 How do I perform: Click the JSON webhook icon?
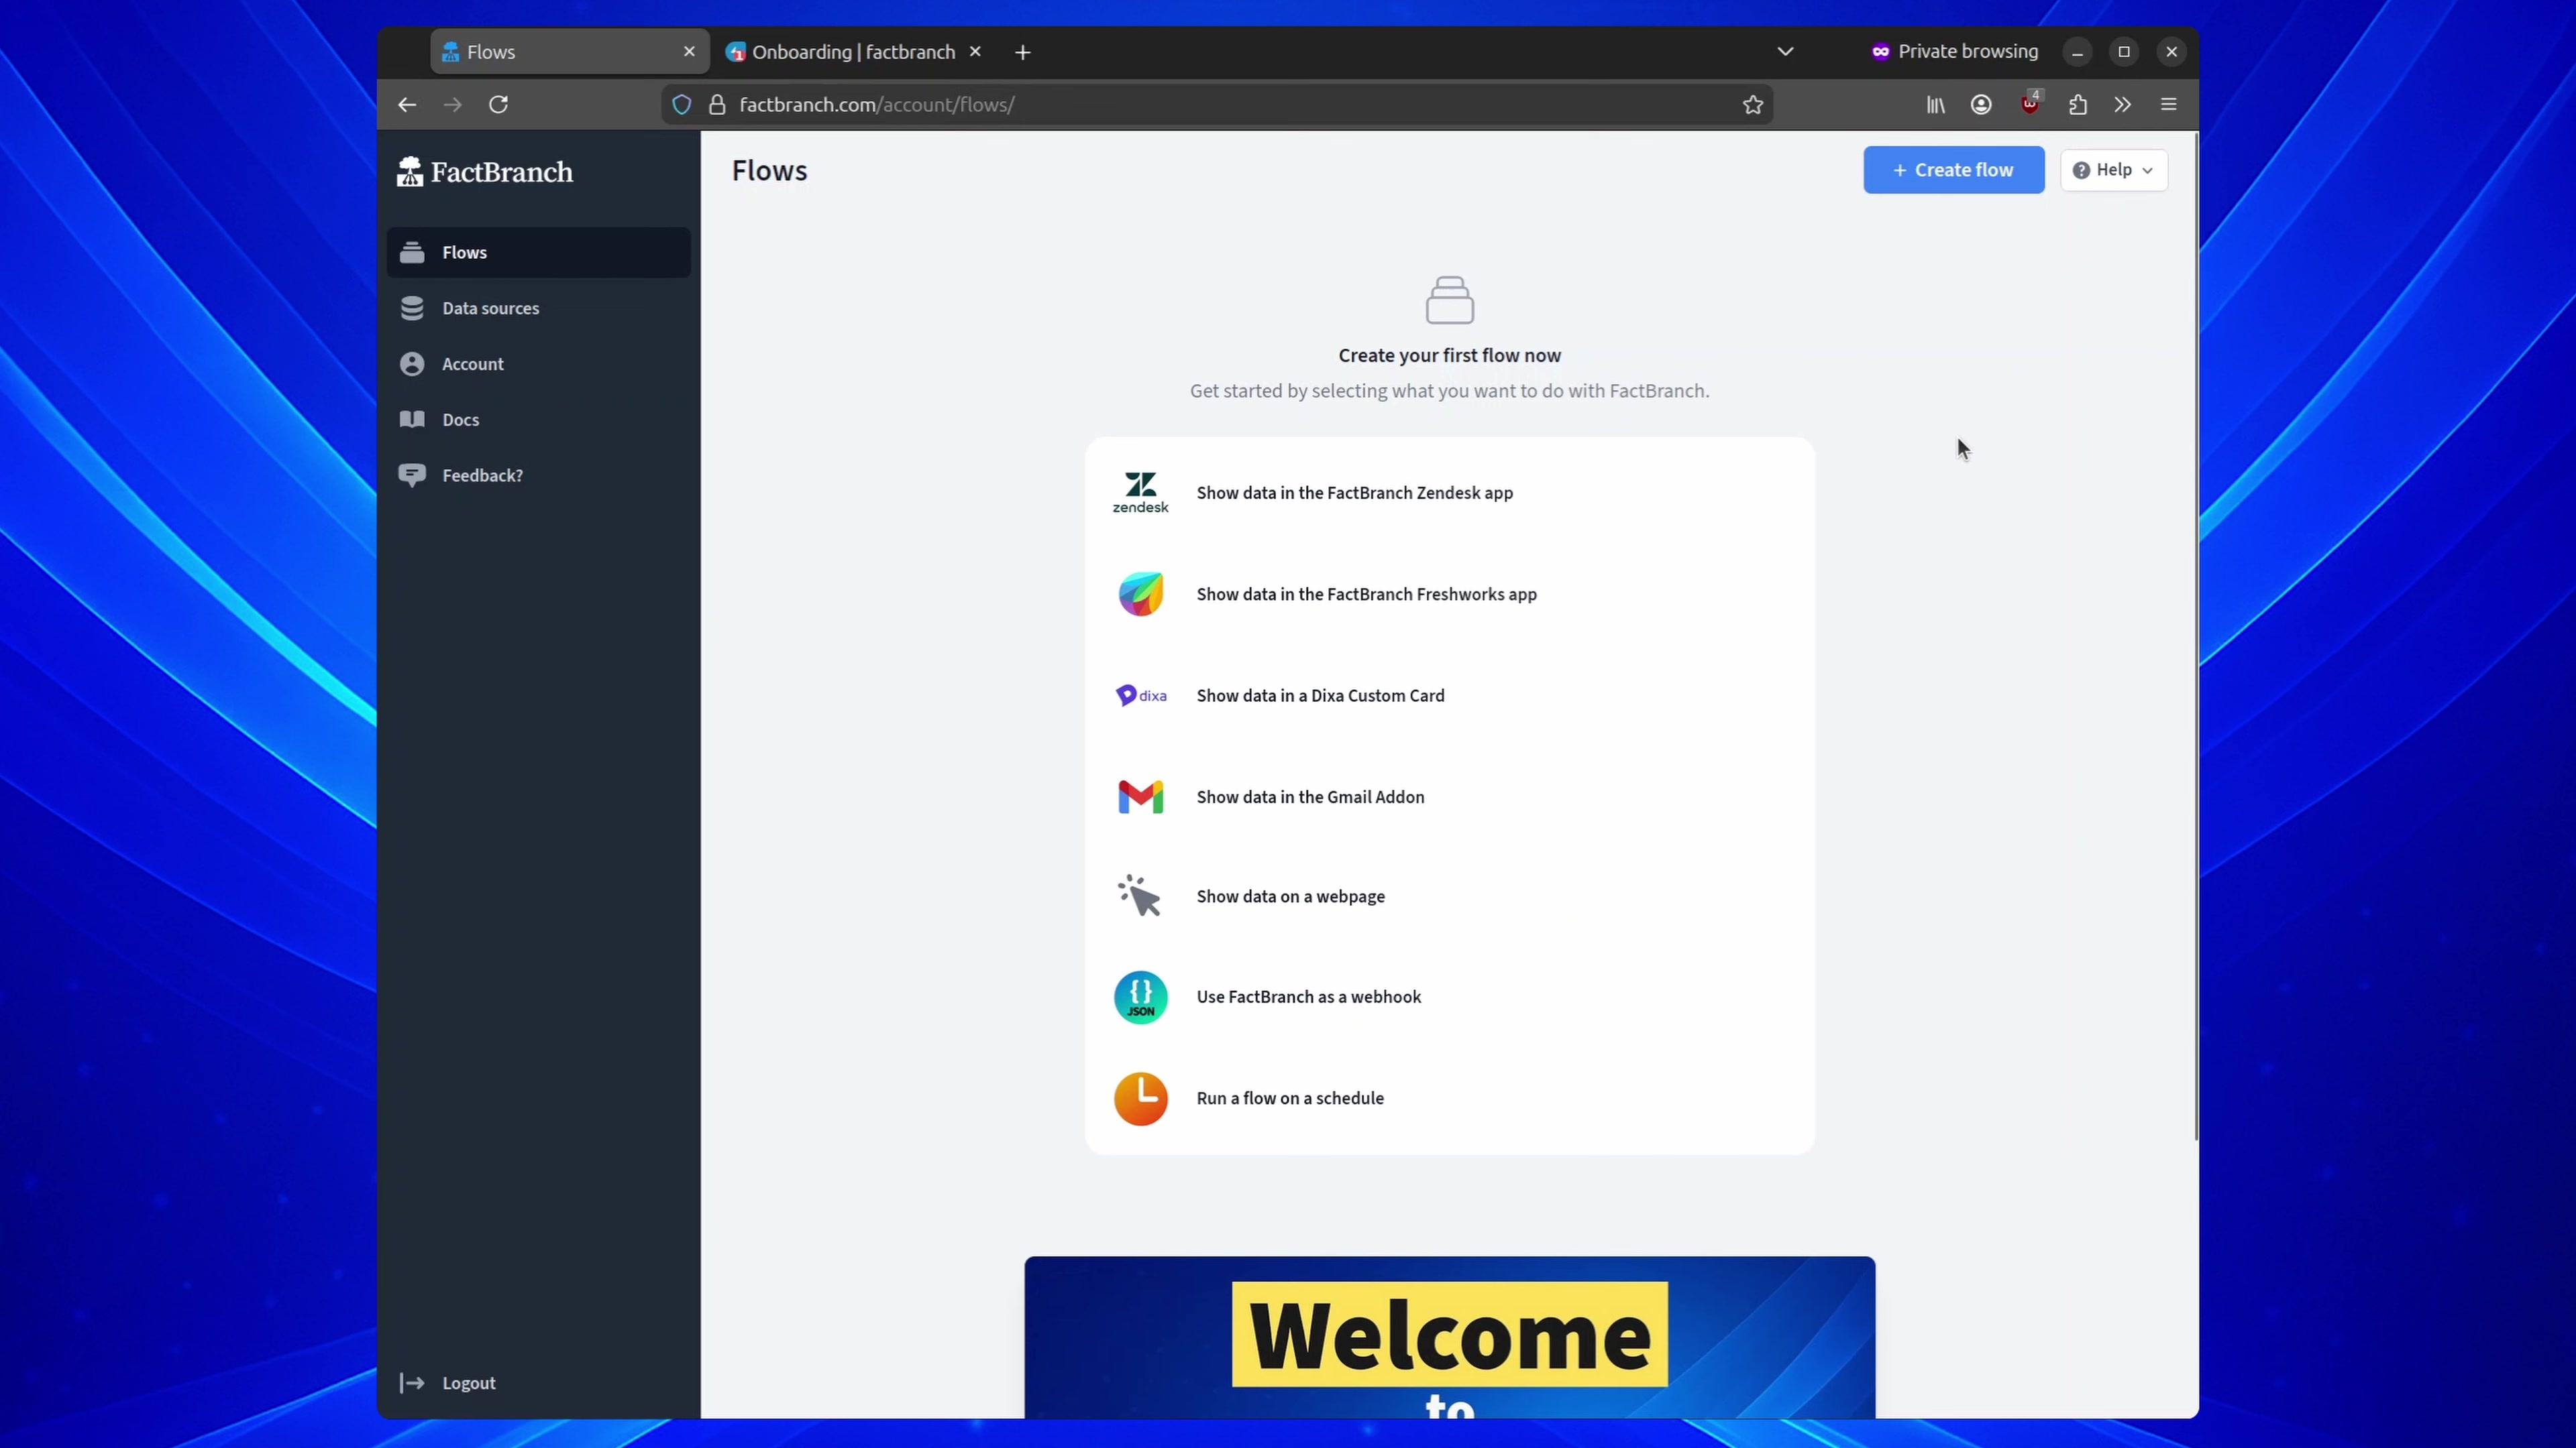click(1140, 998)
